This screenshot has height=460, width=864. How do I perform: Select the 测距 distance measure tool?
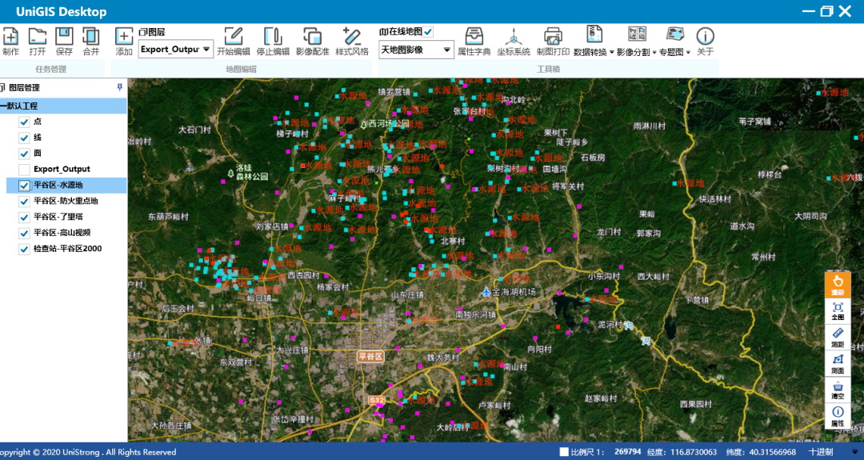coord(838,336)
